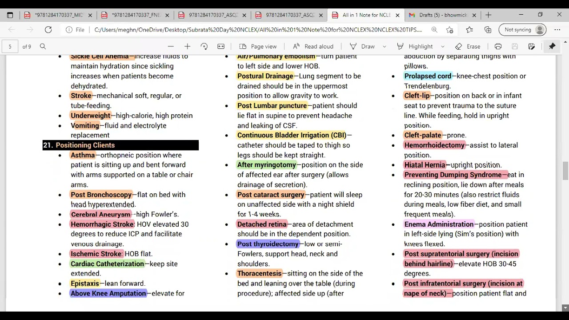
Task: Click the highlighted term Detached retina
Action: (x=261, y=224)
